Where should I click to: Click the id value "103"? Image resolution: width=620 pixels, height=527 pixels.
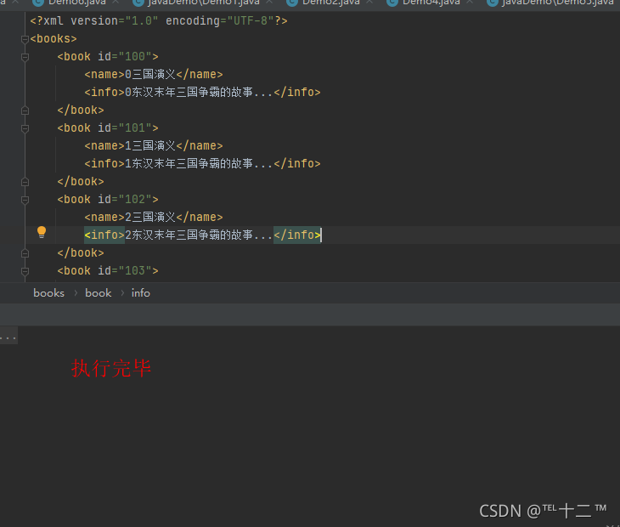click(135, 270)
